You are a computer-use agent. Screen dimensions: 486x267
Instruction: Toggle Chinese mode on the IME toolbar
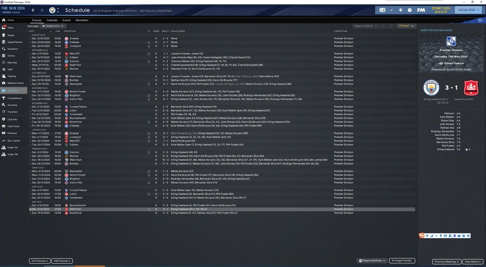tap(427, 236)
